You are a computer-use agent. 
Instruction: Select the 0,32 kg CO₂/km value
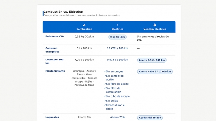pos(84,37)
